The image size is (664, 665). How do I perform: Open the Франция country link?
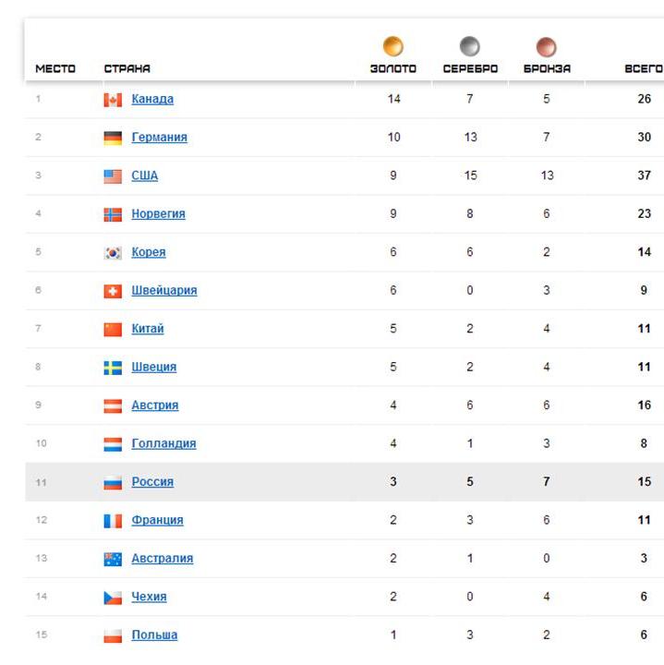point(157,520)
